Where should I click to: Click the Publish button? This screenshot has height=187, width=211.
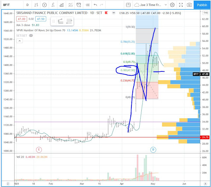tap(202, 5)
